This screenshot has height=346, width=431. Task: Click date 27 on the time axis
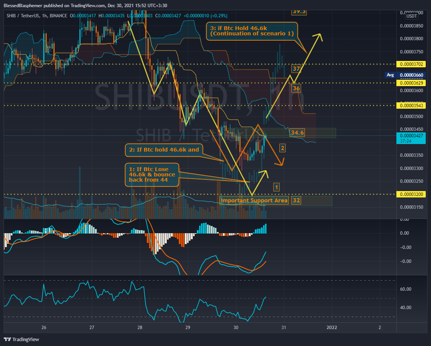[x=92, y=327]
